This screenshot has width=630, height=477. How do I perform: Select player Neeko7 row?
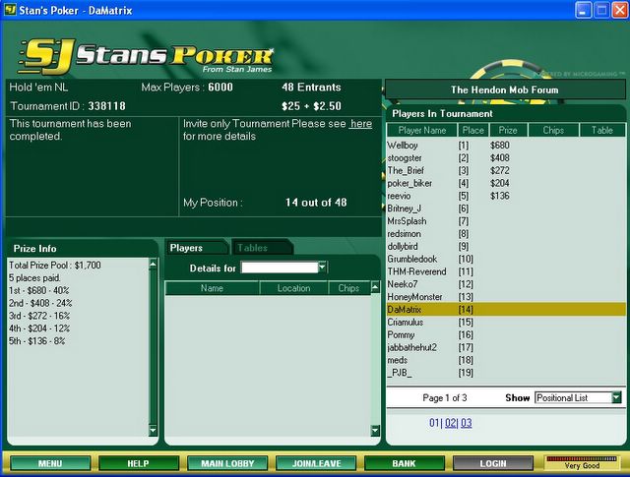tap(506, 284)
